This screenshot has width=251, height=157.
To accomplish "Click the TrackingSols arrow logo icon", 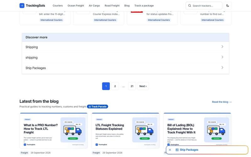I will (22, 6).
